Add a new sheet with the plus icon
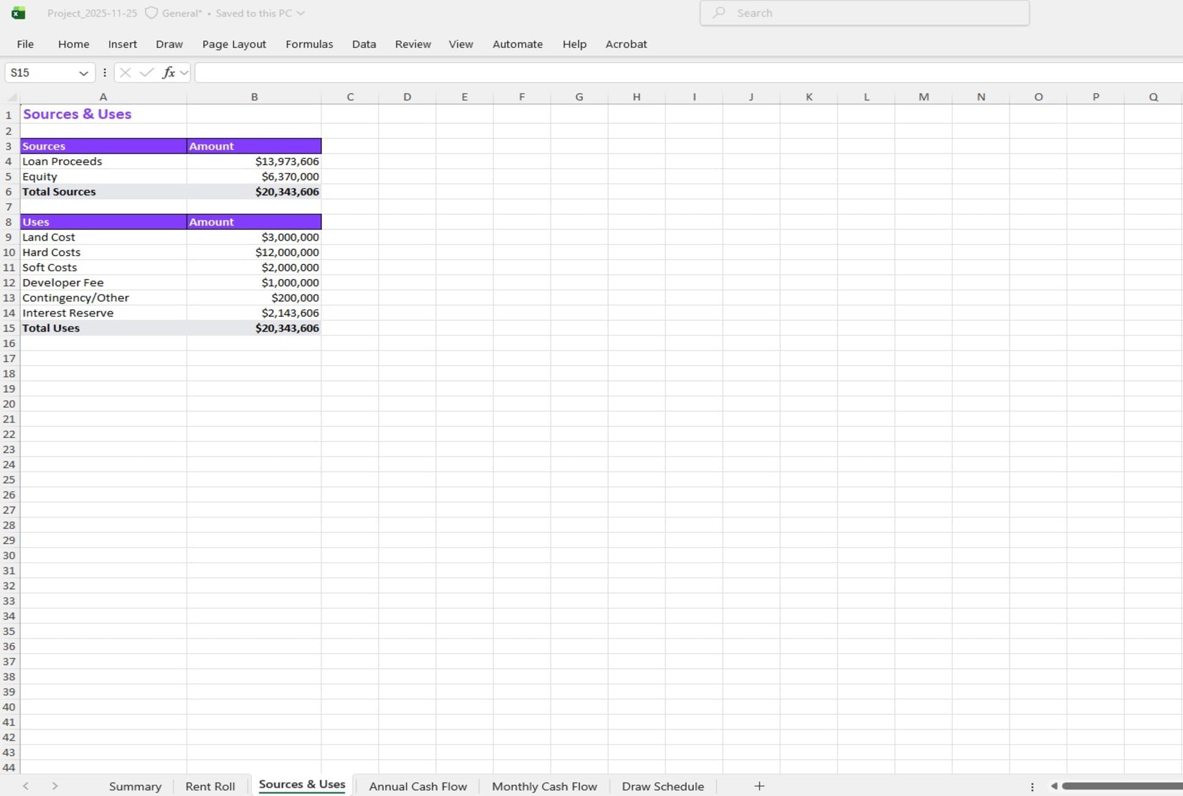The image size is (1183, 796). (x=759, y=786)
